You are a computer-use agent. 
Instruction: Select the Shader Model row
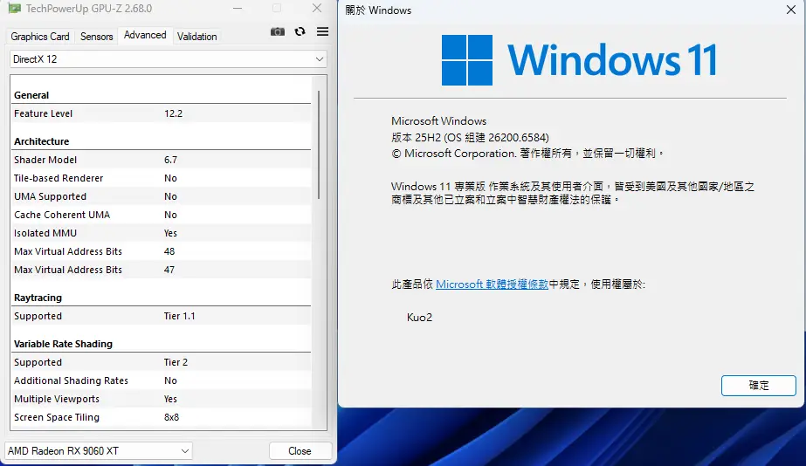pos(162,160)
